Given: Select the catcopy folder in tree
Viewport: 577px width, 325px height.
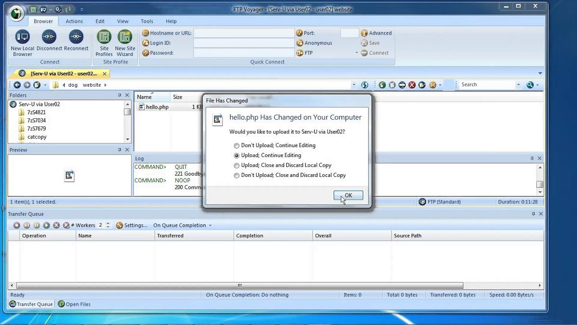Looking at the screenshot, I should pyautogui.click(x=37, y=137).
